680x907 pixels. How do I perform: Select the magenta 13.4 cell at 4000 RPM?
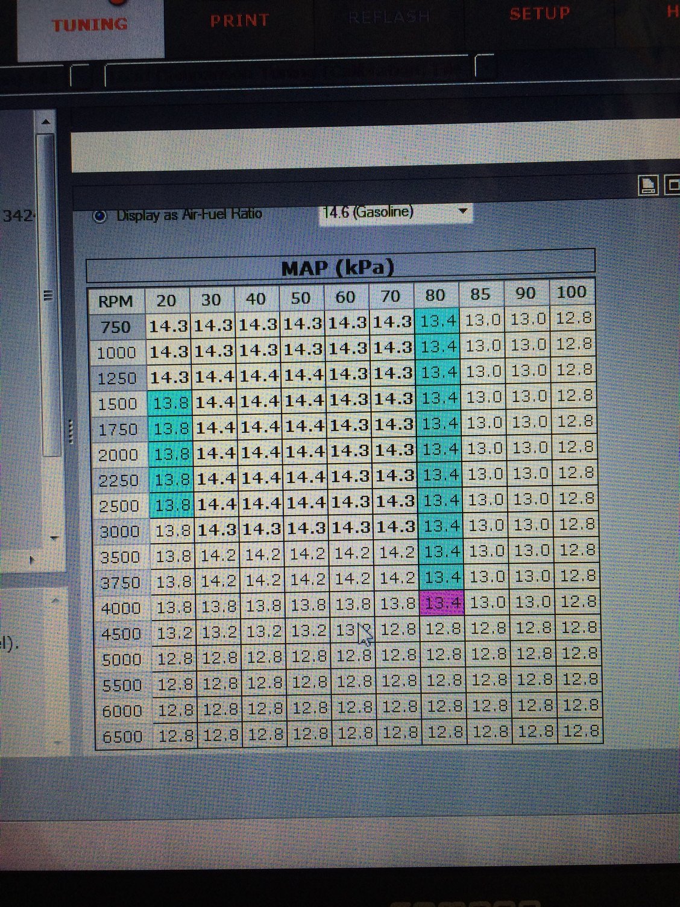coord(442,602)
